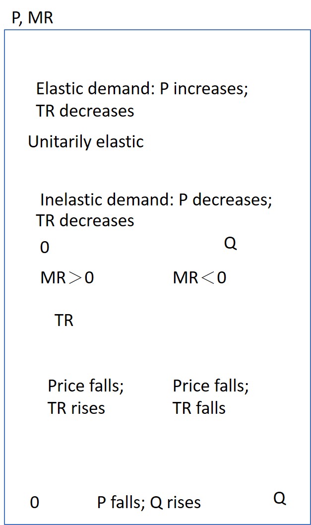Click left 'Price falls;' text above TR rises
Image resolution: width=311 pixels, height=525 pixels.
[x=86, y=386]
